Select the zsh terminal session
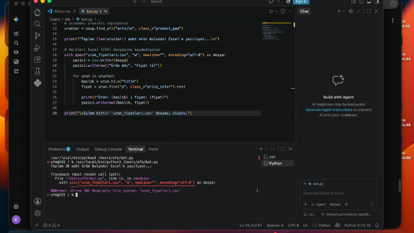This screenshot has height=233, width=414. (x=277, y=157)
